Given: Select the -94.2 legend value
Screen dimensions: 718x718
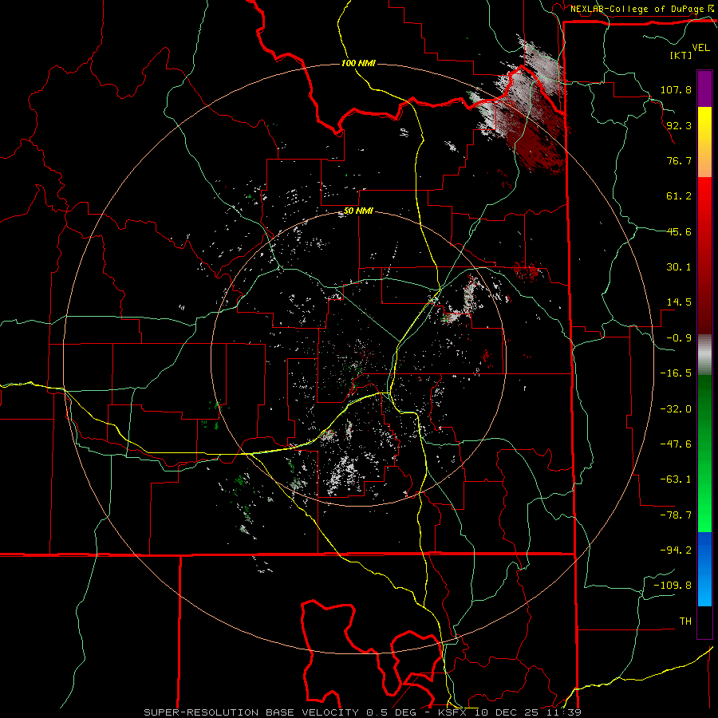Looking at the screenshot, I should click(676, 550).
